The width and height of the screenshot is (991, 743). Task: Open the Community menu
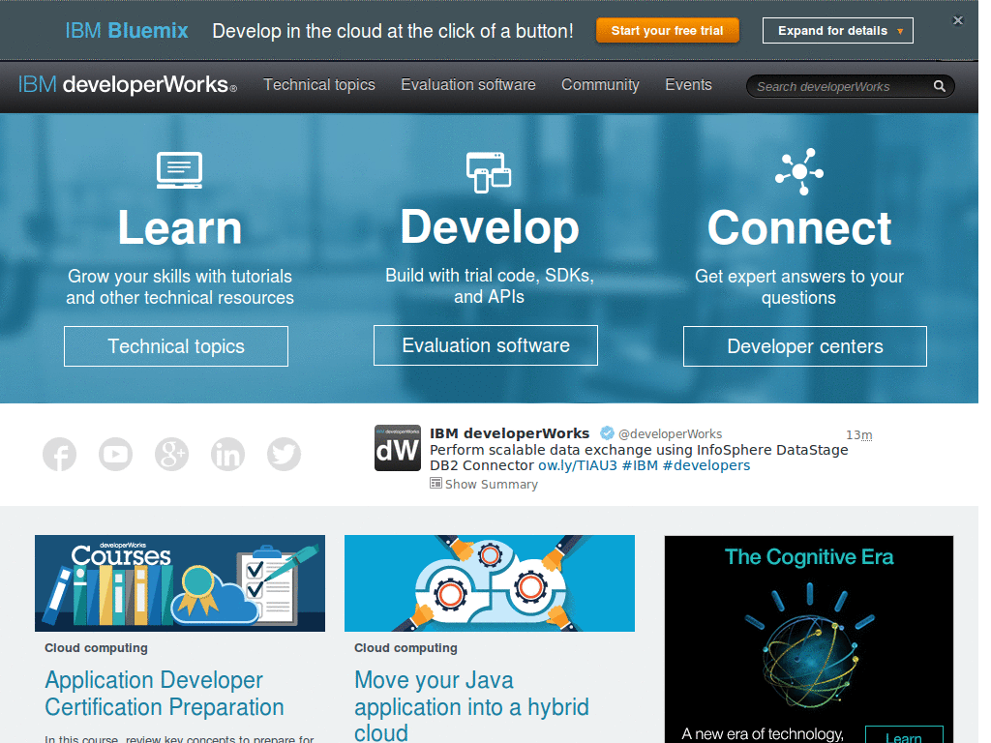click(x=600, y=85)
